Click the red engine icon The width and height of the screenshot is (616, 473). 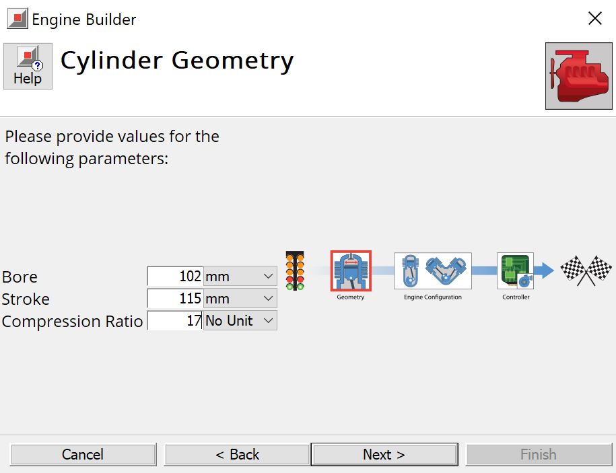pos(578,75)
